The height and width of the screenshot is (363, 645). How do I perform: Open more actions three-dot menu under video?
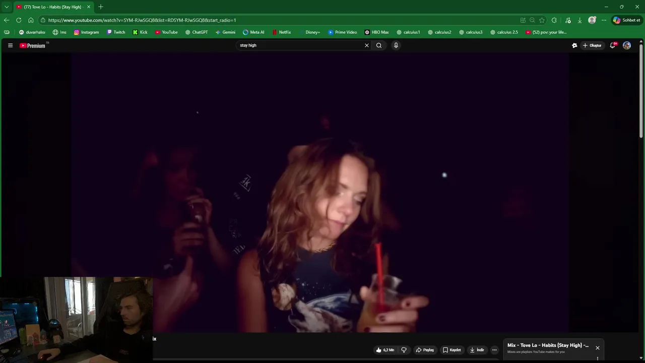pos(494,350)
